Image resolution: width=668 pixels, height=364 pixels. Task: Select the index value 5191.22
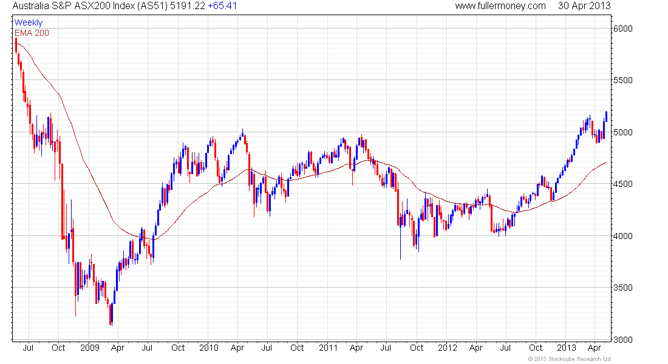tap(188, 6)
